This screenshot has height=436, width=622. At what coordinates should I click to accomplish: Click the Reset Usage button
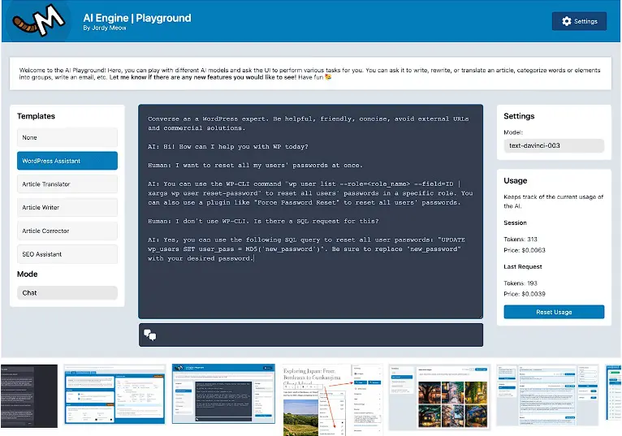[554, 312]
